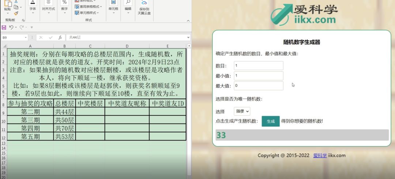The height and width of the screenshot is (179, 395).
Task: Click the 生成 generate button
Action: click(x=271, y=122)
